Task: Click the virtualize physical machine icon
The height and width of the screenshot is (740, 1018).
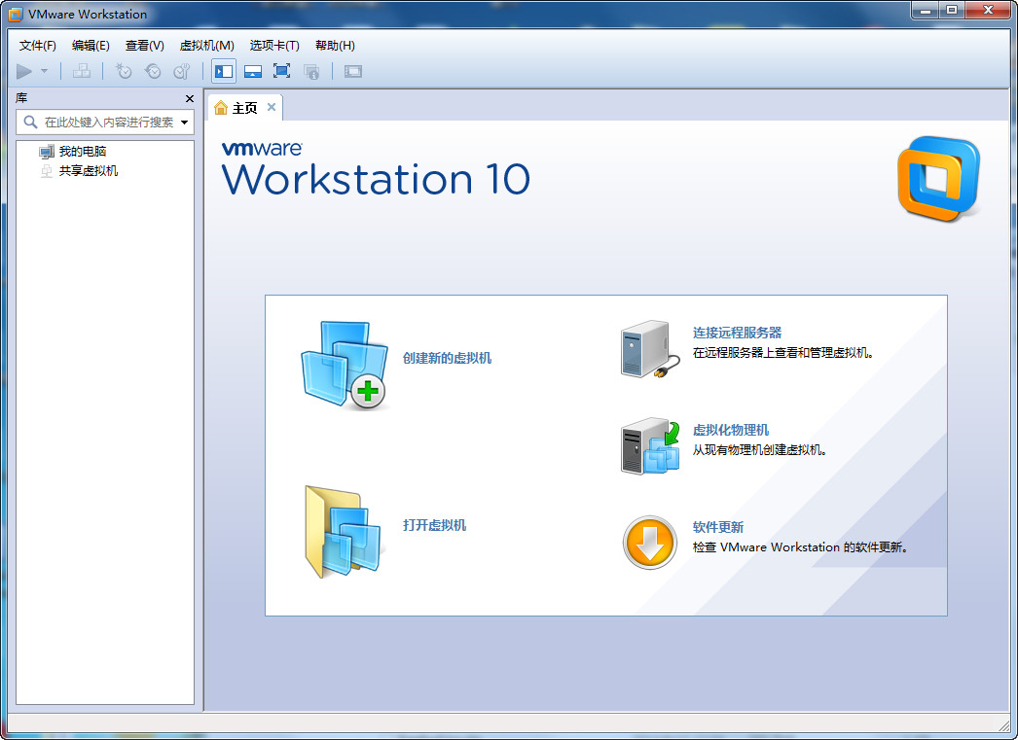Action: click(650, 446)
